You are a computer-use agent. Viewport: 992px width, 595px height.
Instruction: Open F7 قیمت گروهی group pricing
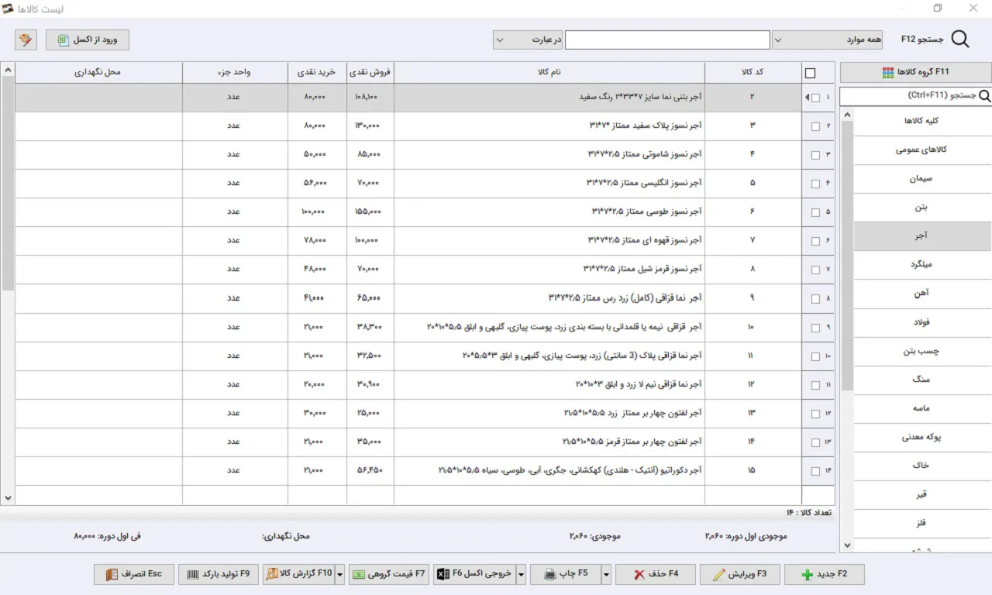click(389, 574)
